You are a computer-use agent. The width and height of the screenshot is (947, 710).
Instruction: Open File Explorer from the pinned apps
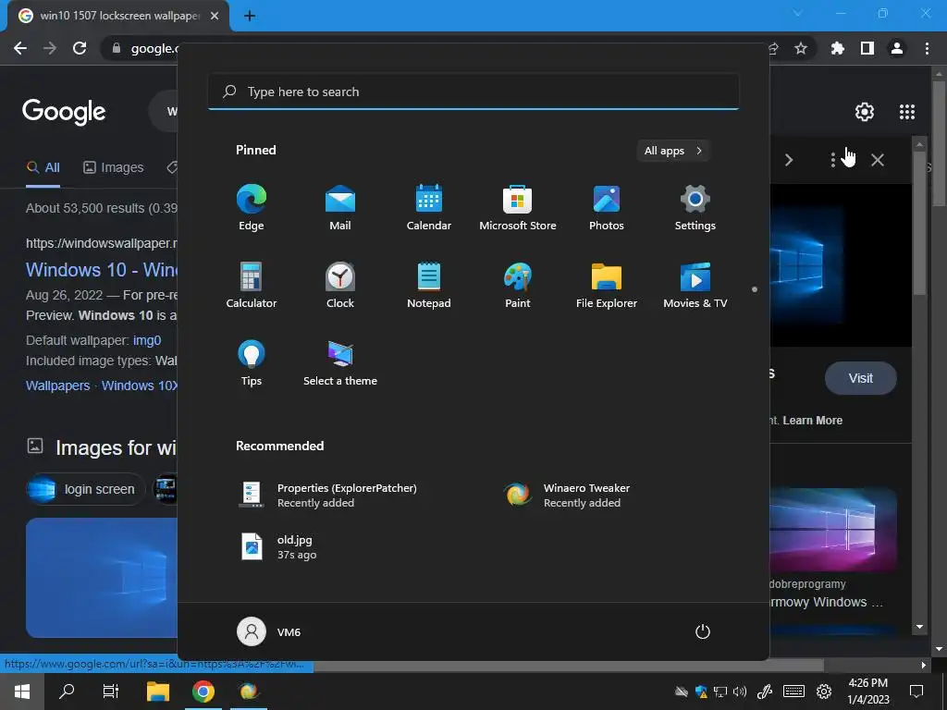(607, 286)
